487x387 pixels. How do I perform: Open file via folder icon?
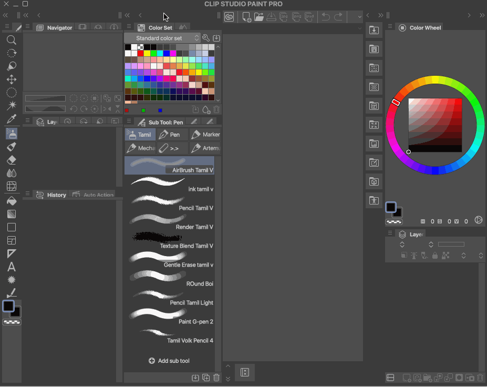click(258, 17)
